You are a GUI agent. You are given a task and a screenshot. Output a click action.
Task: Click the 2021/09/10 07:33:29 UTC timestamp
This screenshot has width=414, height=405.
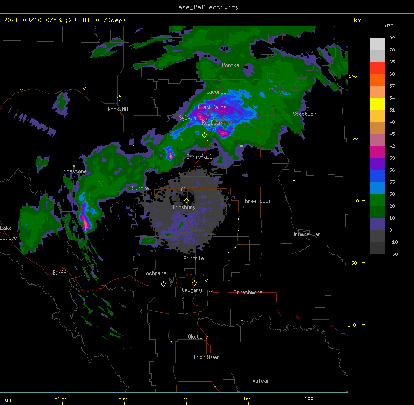pyautogui.click(x=47, y=20)
